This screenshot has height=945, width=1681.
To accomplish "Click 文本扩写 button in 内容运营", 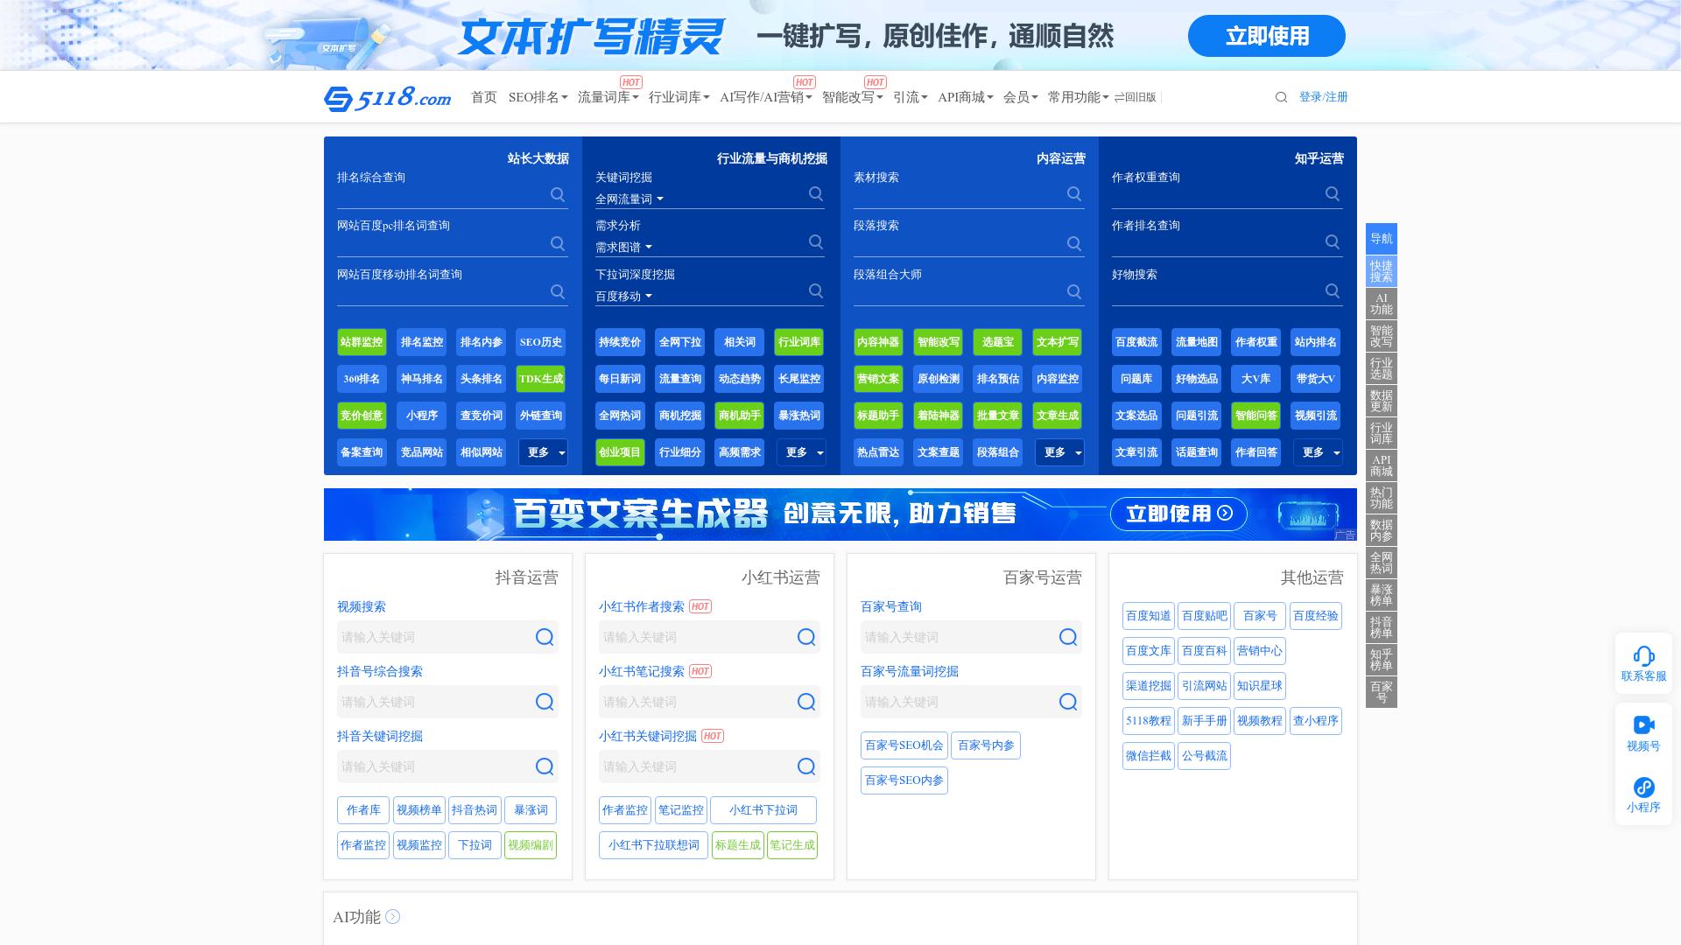I will tap(1057, 342).
